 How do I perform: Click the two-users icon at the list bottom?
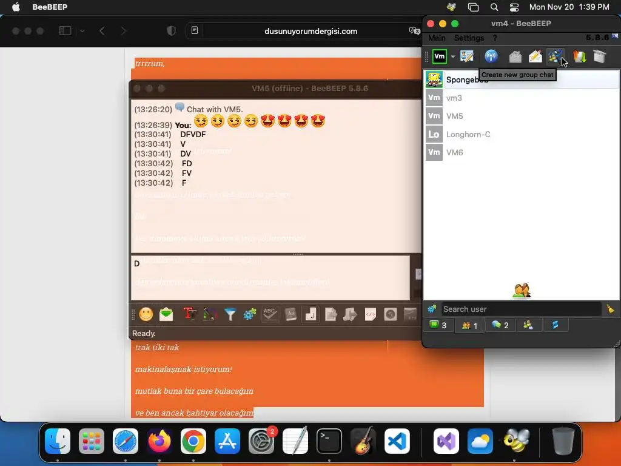tap(521, 291)
